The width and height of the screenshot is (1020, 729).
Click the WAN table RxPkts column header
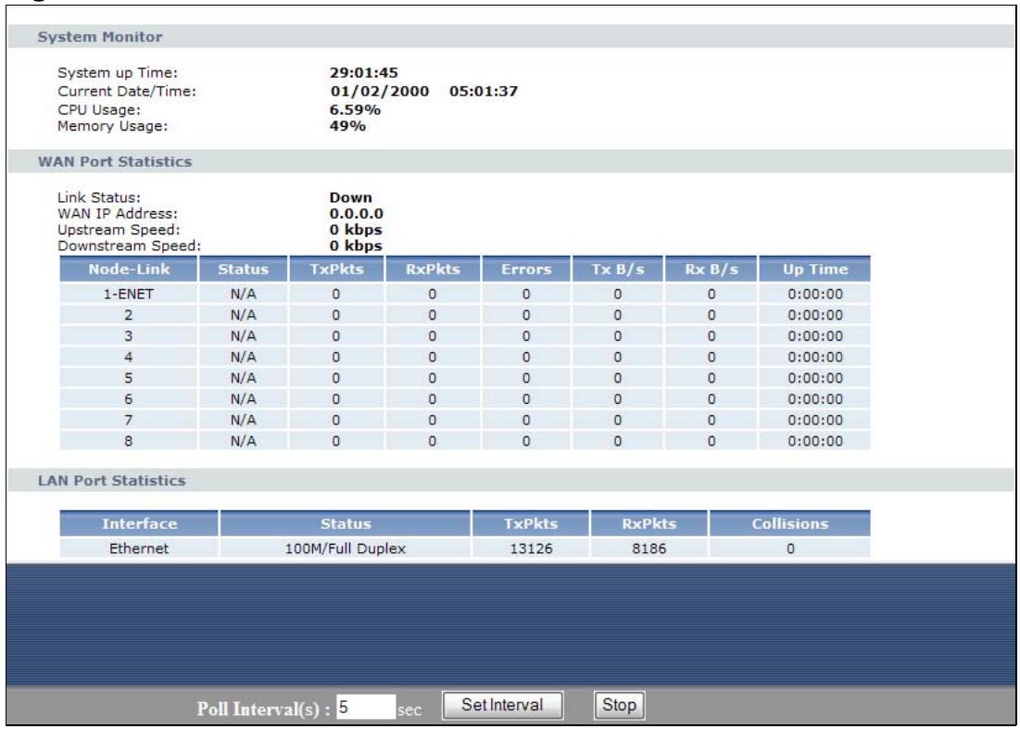click(433, 270)
